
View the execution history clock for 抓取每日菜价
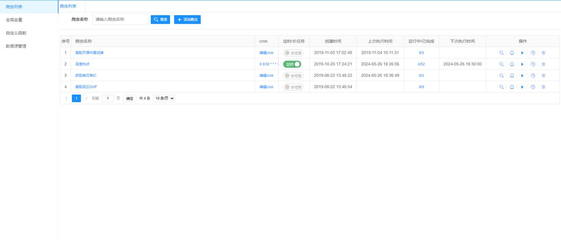coord(533,76)
